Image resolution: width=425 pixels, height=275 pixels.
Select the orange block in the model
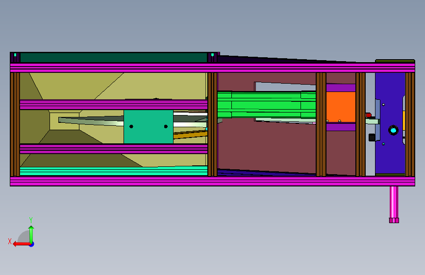click(x=341, y=107)
